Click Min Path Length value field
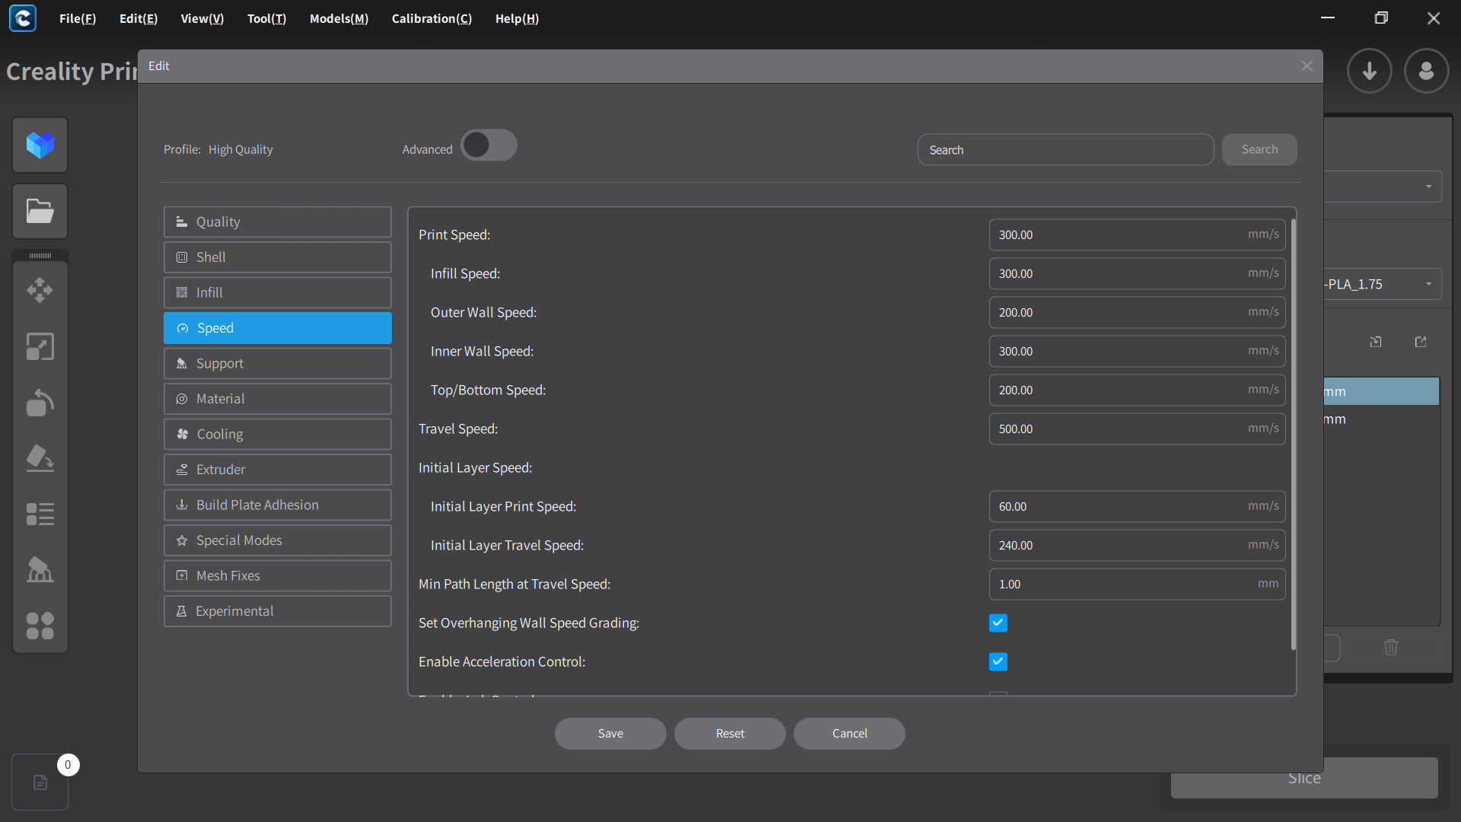Viewport: 1461px width, 822px height. [1137, 584]
